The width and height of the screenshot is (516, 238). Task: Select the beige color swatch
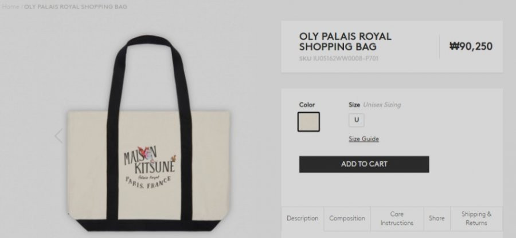click(x=308, y=122)
